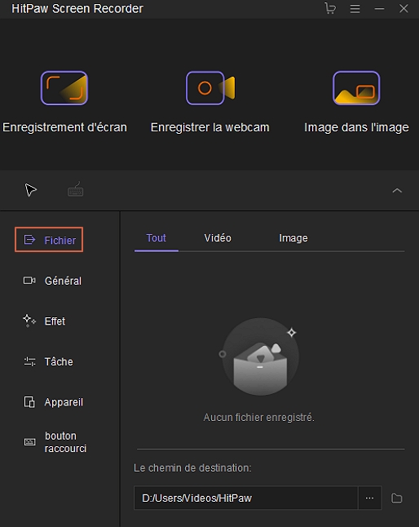Click the 'Aucun fichier enregistré.' message
This screenshot has height=527, width=419.
[259, 418]
